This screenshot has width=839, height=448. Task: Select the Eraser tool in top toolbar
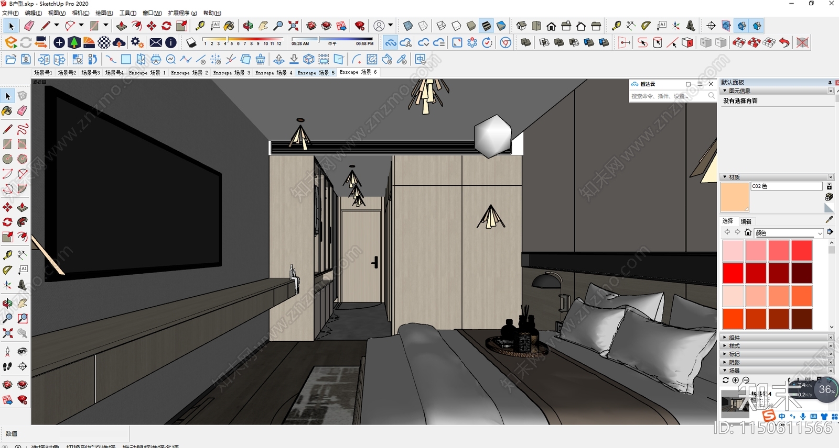coord(29,26)
